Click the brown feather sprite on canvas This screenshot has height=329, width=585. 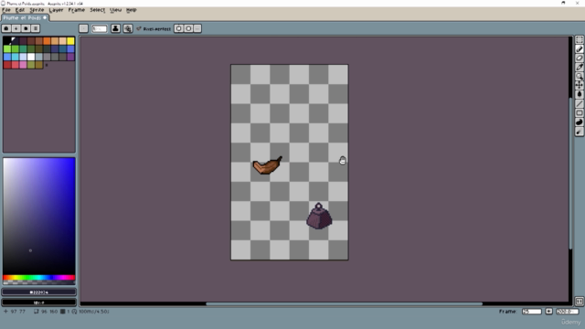(x=268, y=165)
